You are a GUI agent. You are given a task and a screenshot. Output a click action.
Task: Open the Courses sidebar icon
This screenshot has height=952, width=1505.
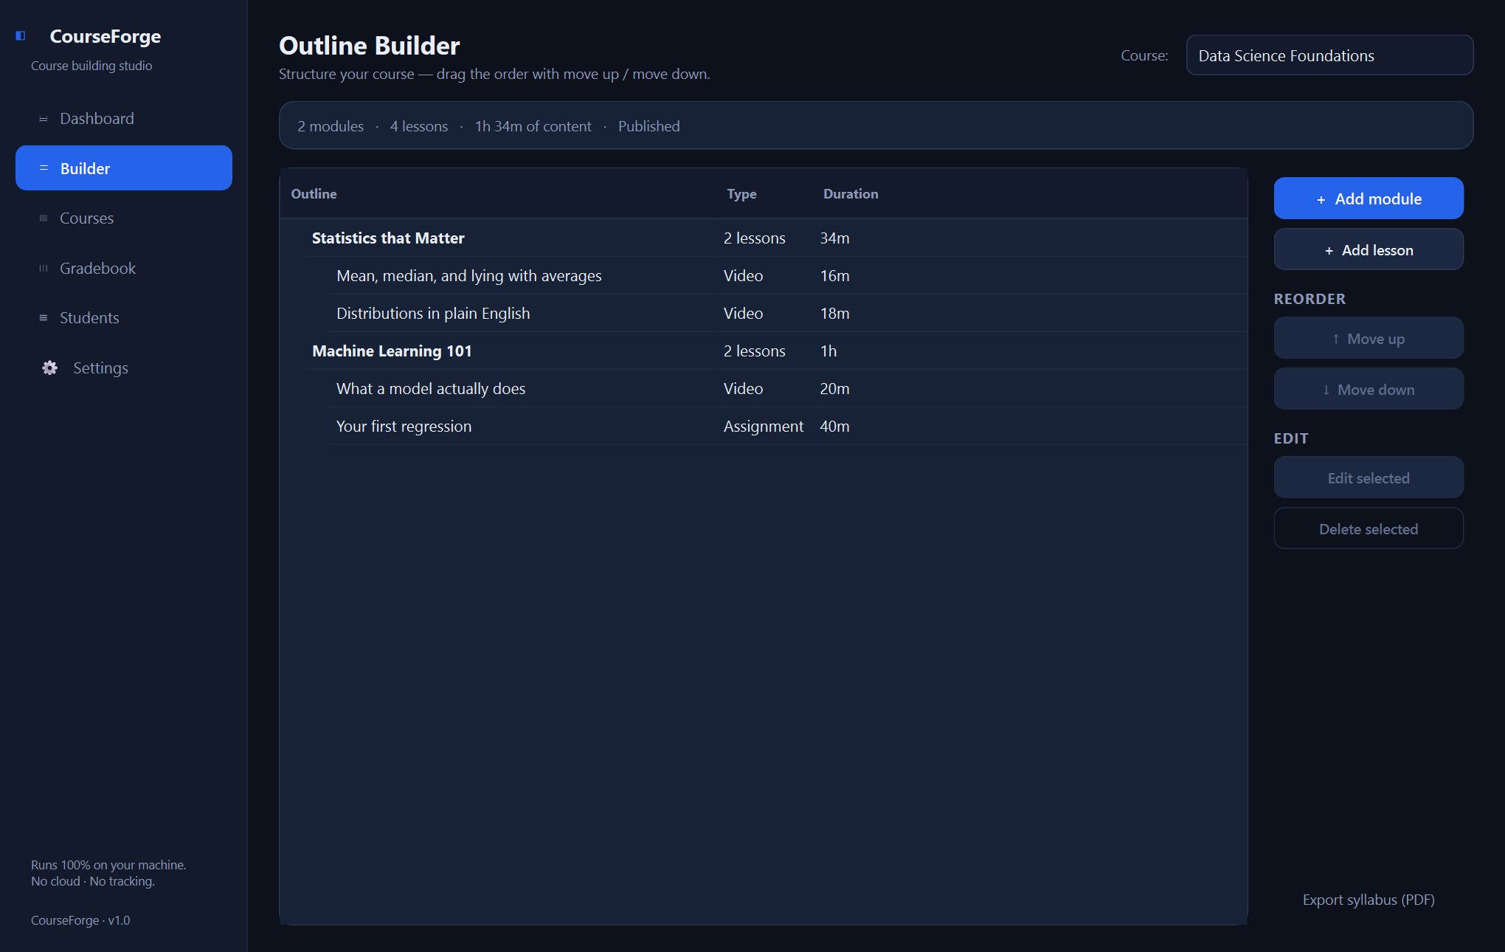(44, 218)
